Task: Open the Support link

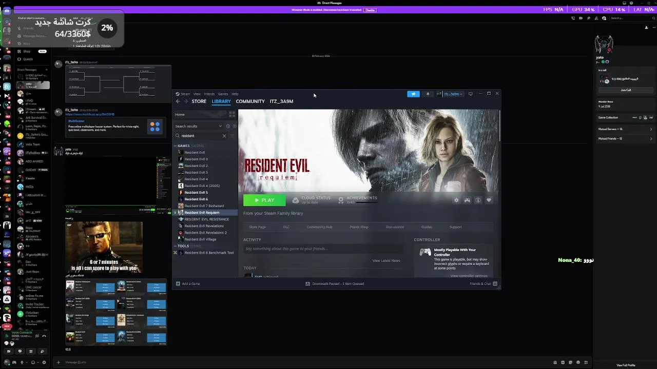Action: point(455,227)
